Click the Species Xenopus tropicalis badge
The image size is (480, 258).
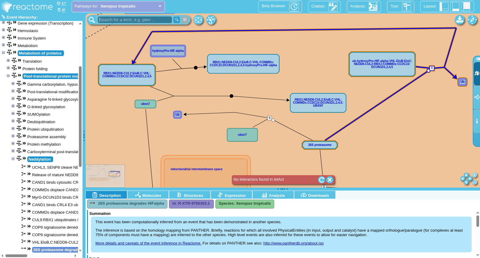(x=244, y=204)
